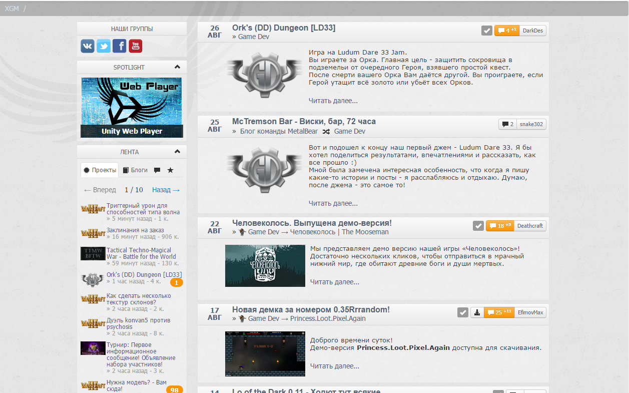This screenshot has width=629, height=393.
Task: Click download icon on Новая демка post
Action: (477, 312)
